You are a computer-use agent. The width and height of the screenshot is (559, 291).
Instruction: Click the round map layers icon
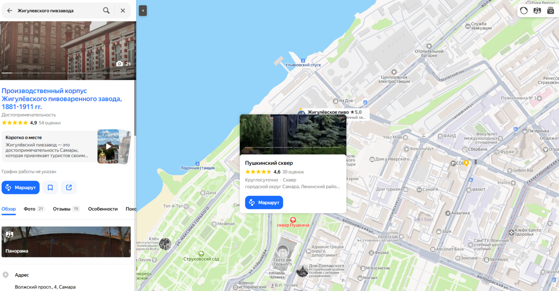point(524,10)
